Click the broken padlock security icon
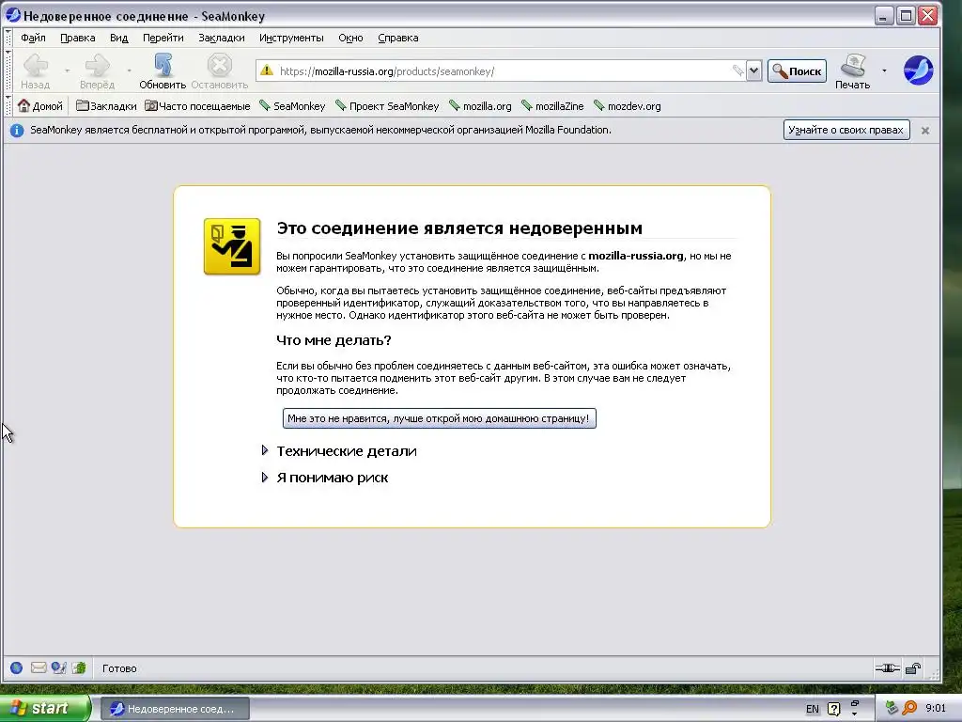Screen dimensions: 962x722 913,668
